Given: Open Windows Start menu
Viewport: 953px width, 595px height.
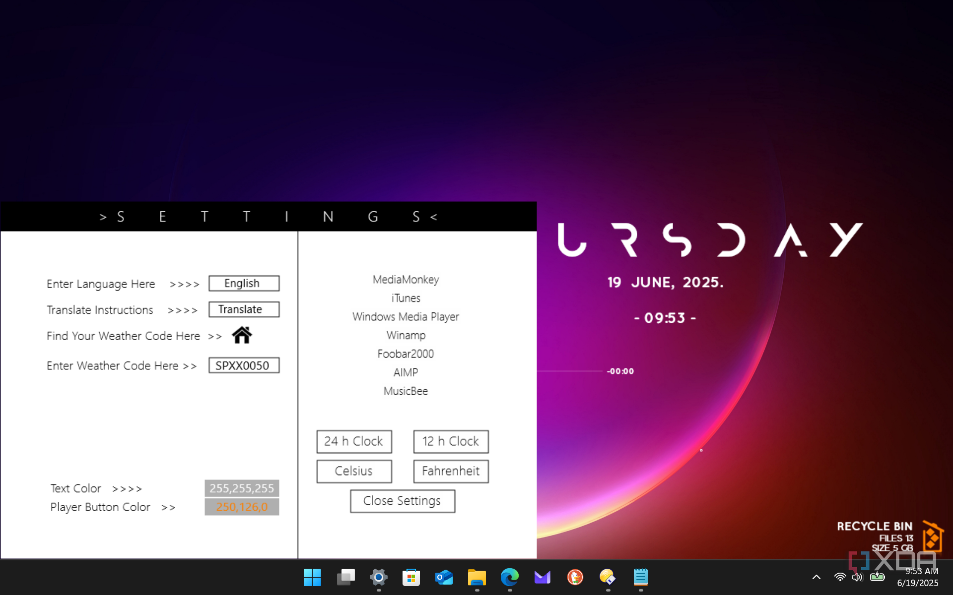Looking at the screenshot, I should tap(312, 577).
